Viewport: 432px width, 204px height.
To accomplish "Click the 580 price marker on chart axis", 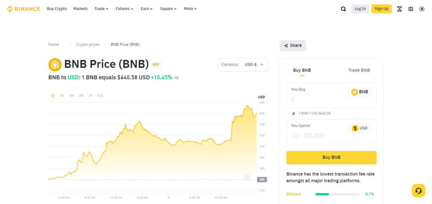I will coord(262,180).
